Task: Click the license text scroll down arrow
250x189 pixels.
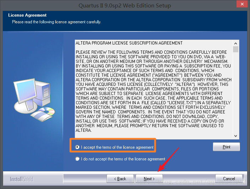Action: (235, 136)
